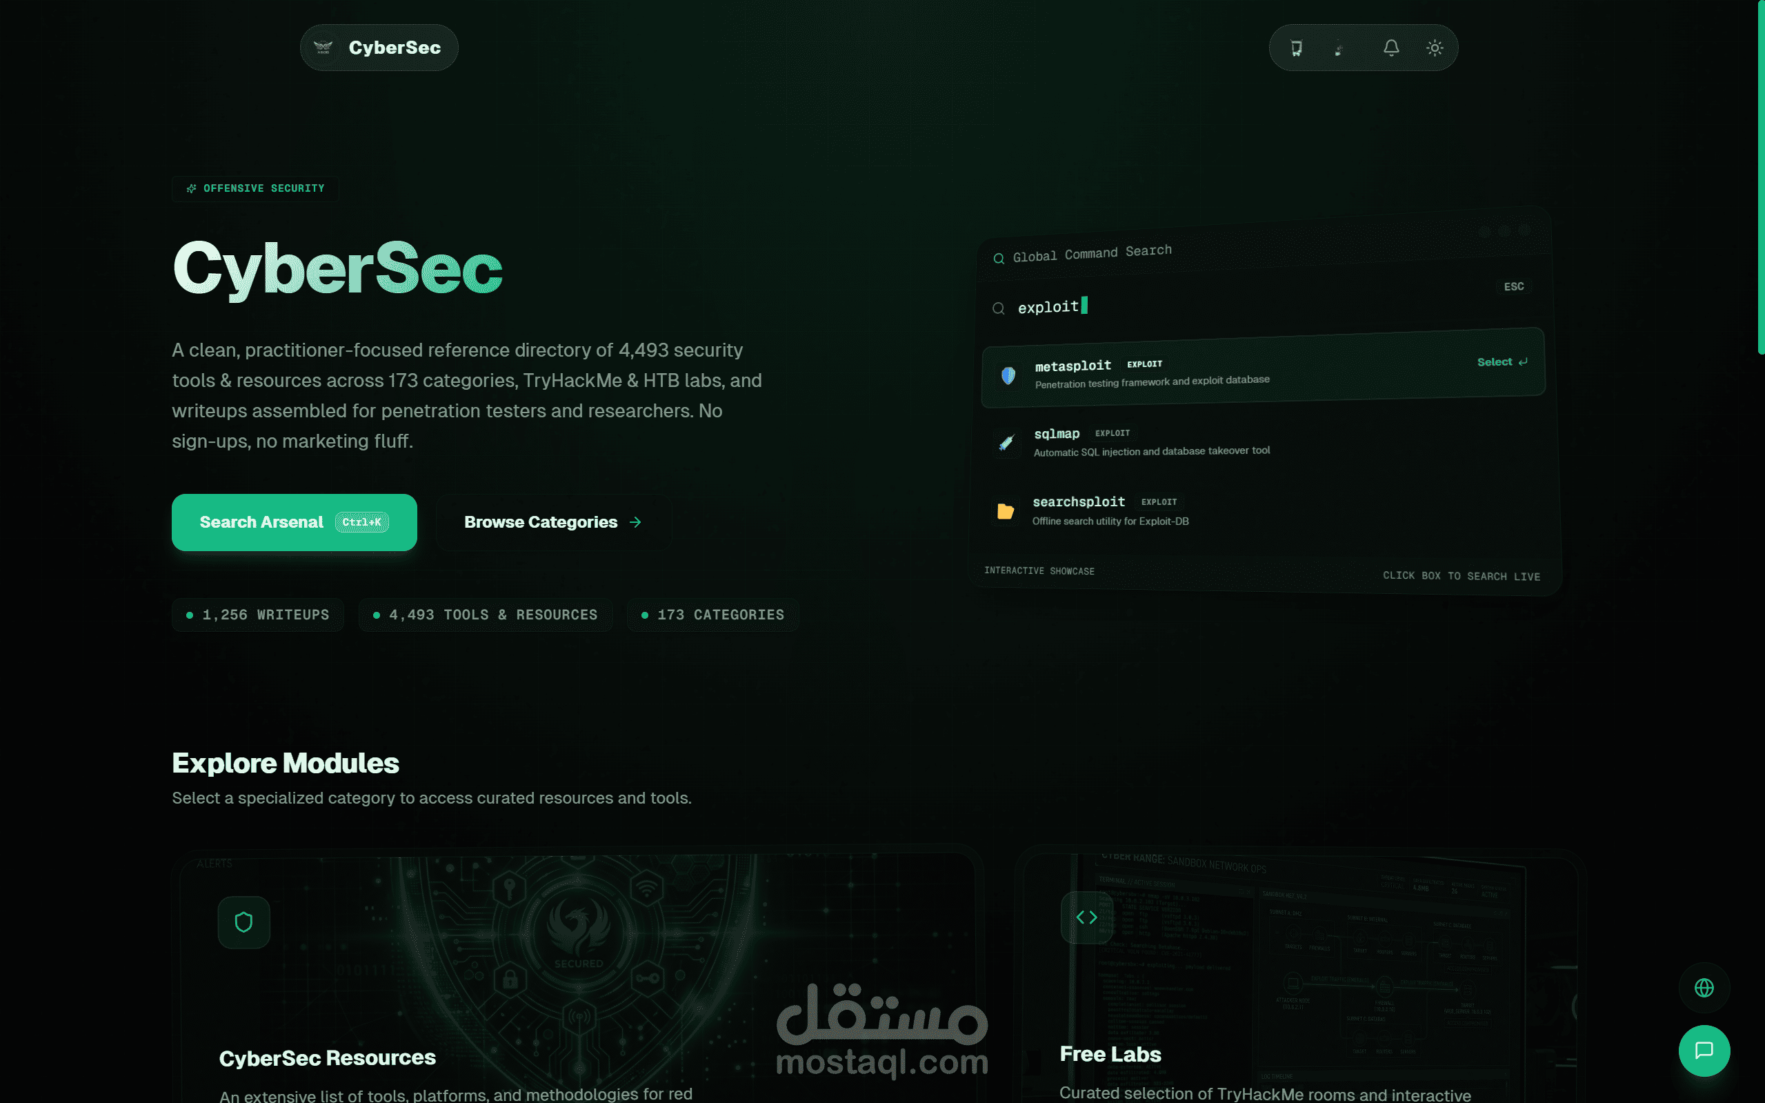Click the '173 CATEGORIES' stat chip
The width and height of the screenshot is (1765, 1103).
[712, 615]
